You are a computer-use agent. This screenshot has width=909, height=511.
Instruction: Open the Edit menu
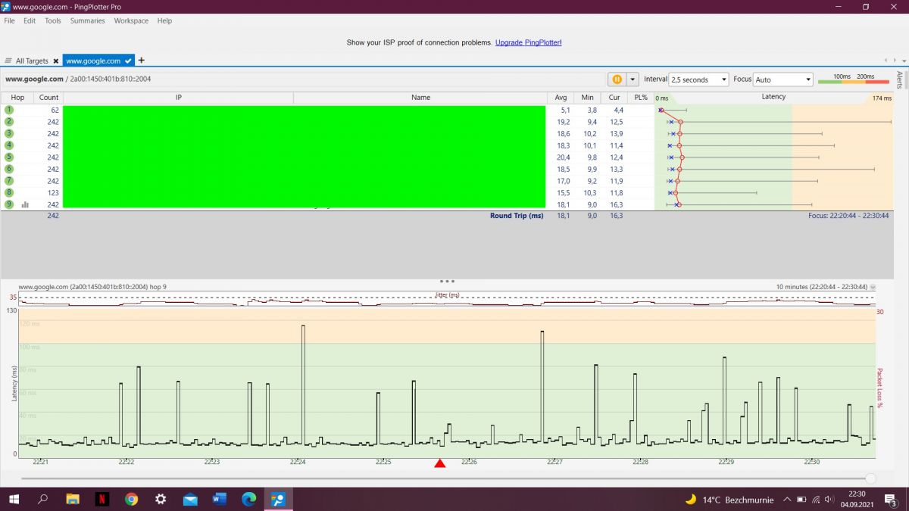pyautogui.click(x=30, y=21)
